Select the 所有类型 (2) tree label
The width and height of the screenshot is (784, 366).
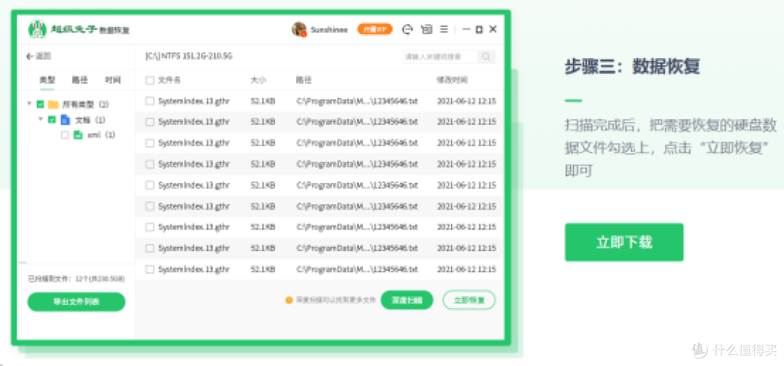[86, 105]
